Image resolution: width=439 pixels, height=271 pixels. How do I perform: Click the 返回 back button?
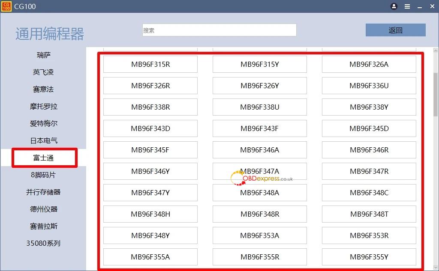pyautogui.click(x=395, y=30)
